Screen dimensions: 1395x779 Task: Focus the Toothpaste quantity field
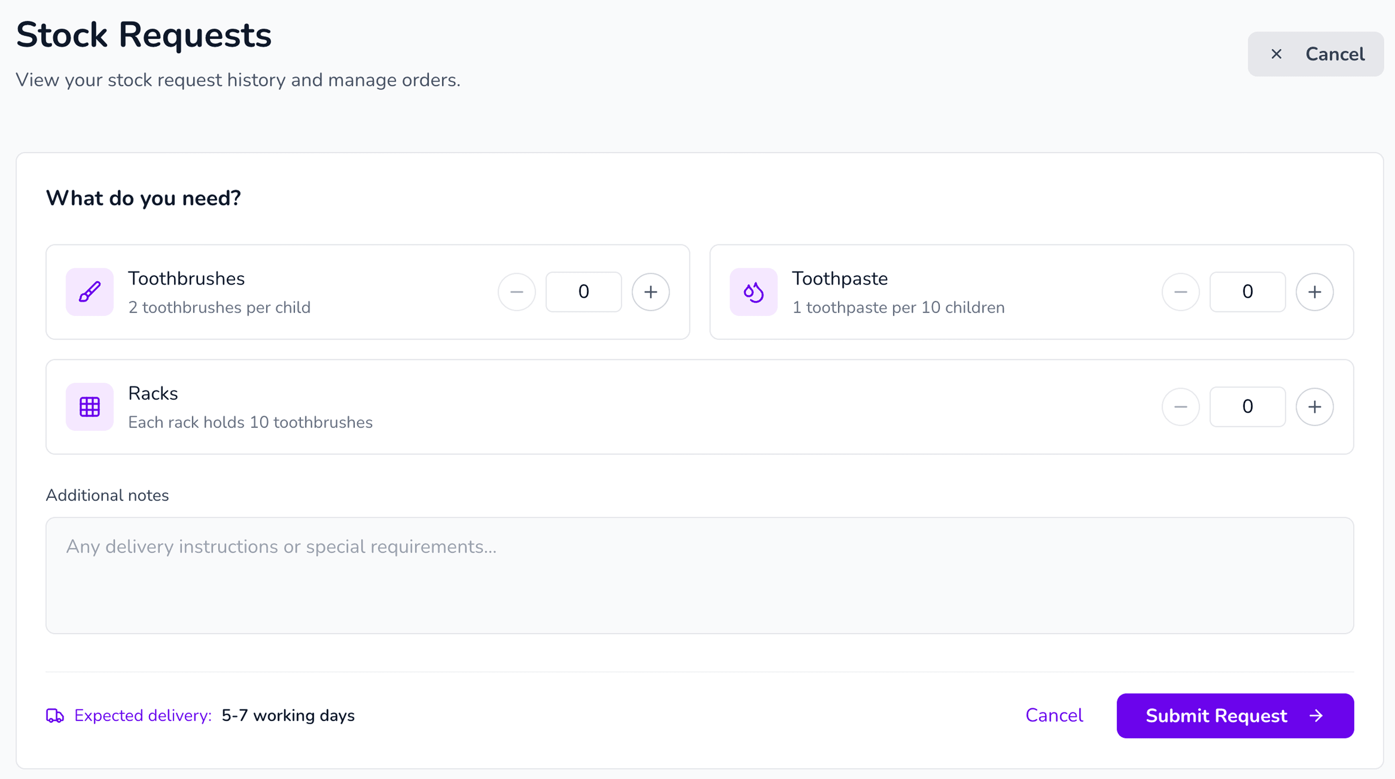1248,292
